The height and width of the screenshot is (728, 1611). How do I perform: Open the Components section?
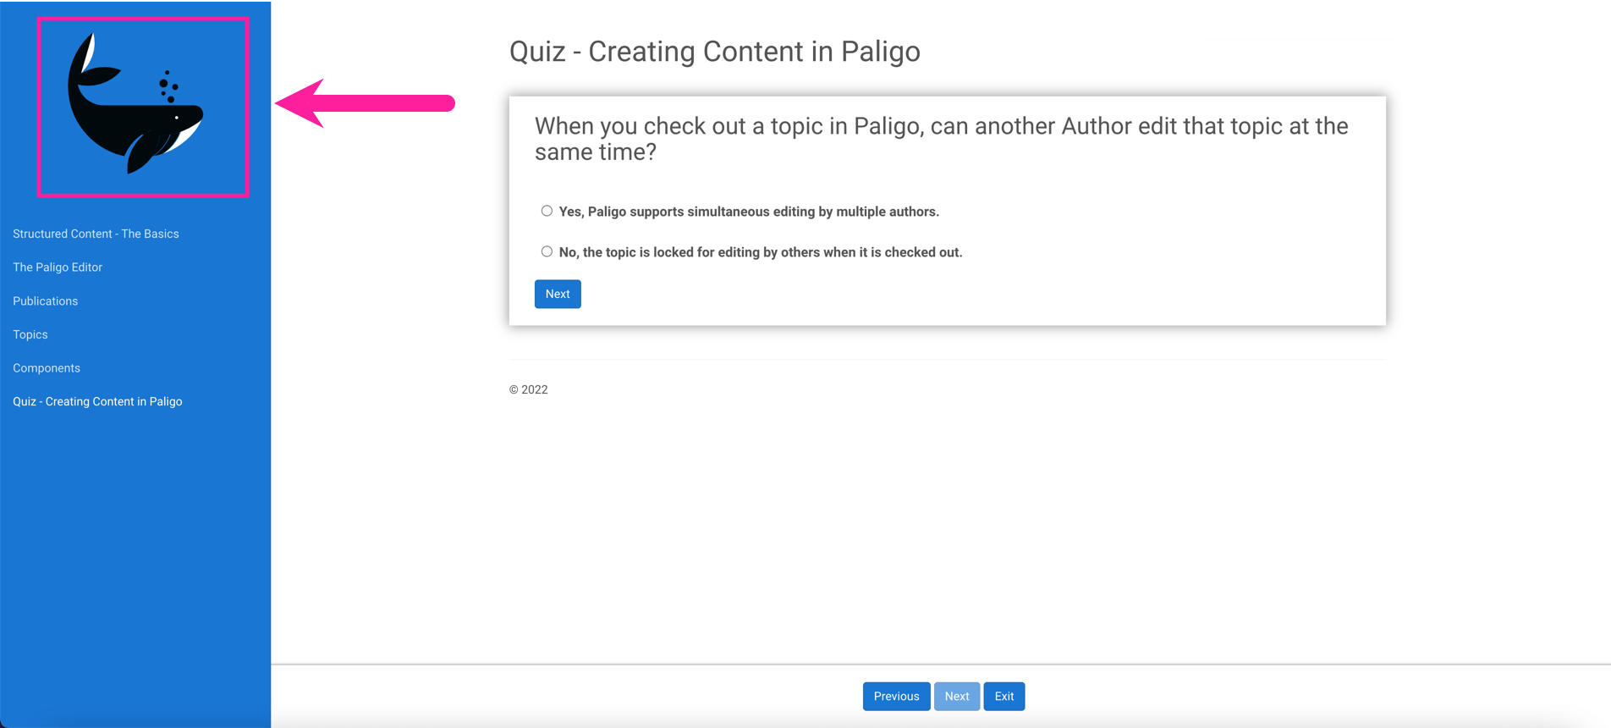tap(47, 367)
